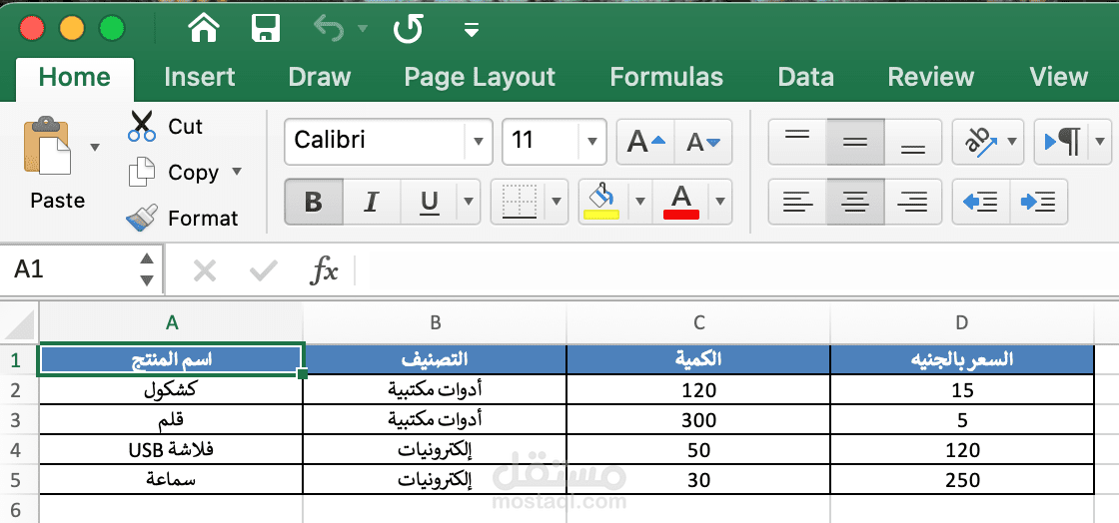Apply the cell borders button
The height and width of the screenshot is (523, 1119).
point(519,203)
